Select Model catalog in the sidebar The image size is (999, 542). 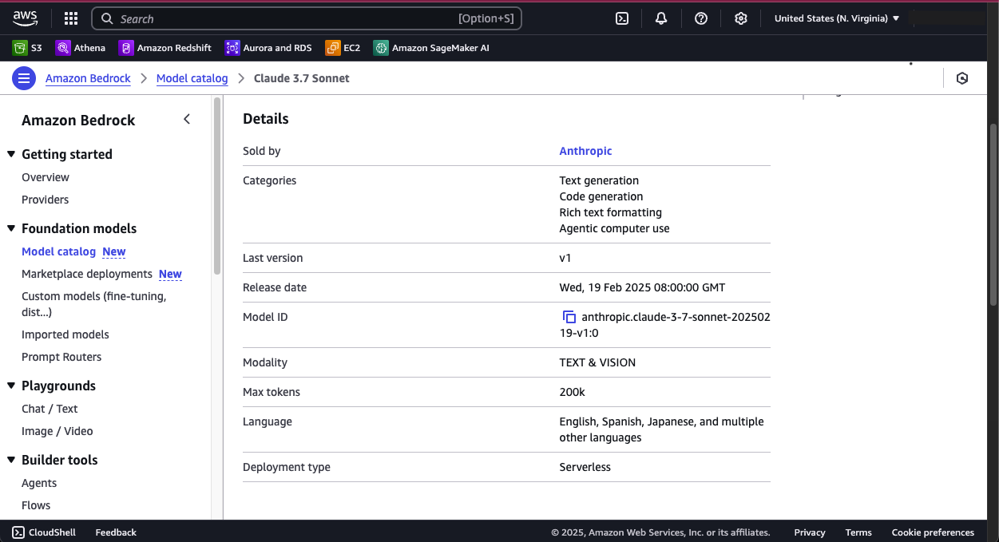pos(58,251)
